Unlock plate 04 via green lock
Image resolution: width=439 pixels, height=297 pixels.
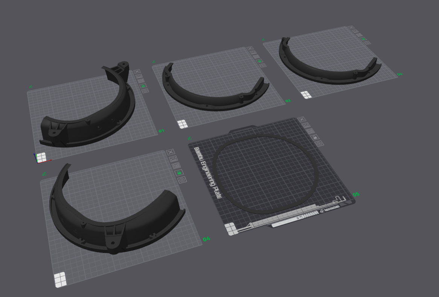click(179, 173)
